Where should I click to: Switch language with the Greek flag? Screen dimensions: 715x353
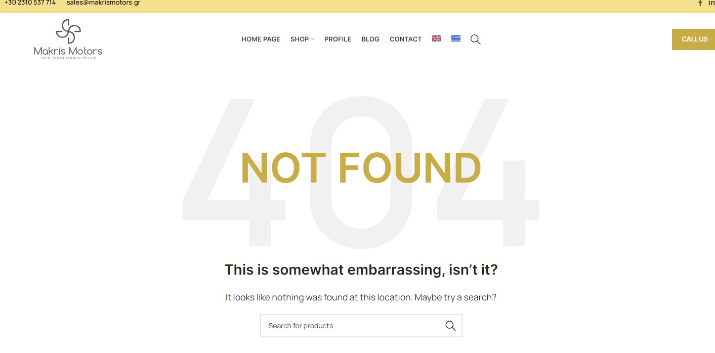(x=456, y=38)
